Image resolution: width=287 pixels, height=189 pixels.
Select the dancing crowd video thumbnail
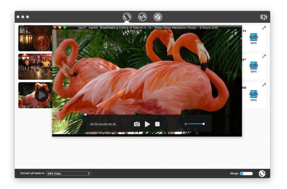35,67
